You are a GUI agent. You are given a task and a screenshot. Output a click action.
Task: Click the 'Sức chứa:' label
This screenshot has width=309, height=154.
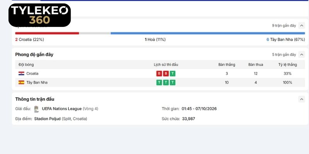point(171,119)
